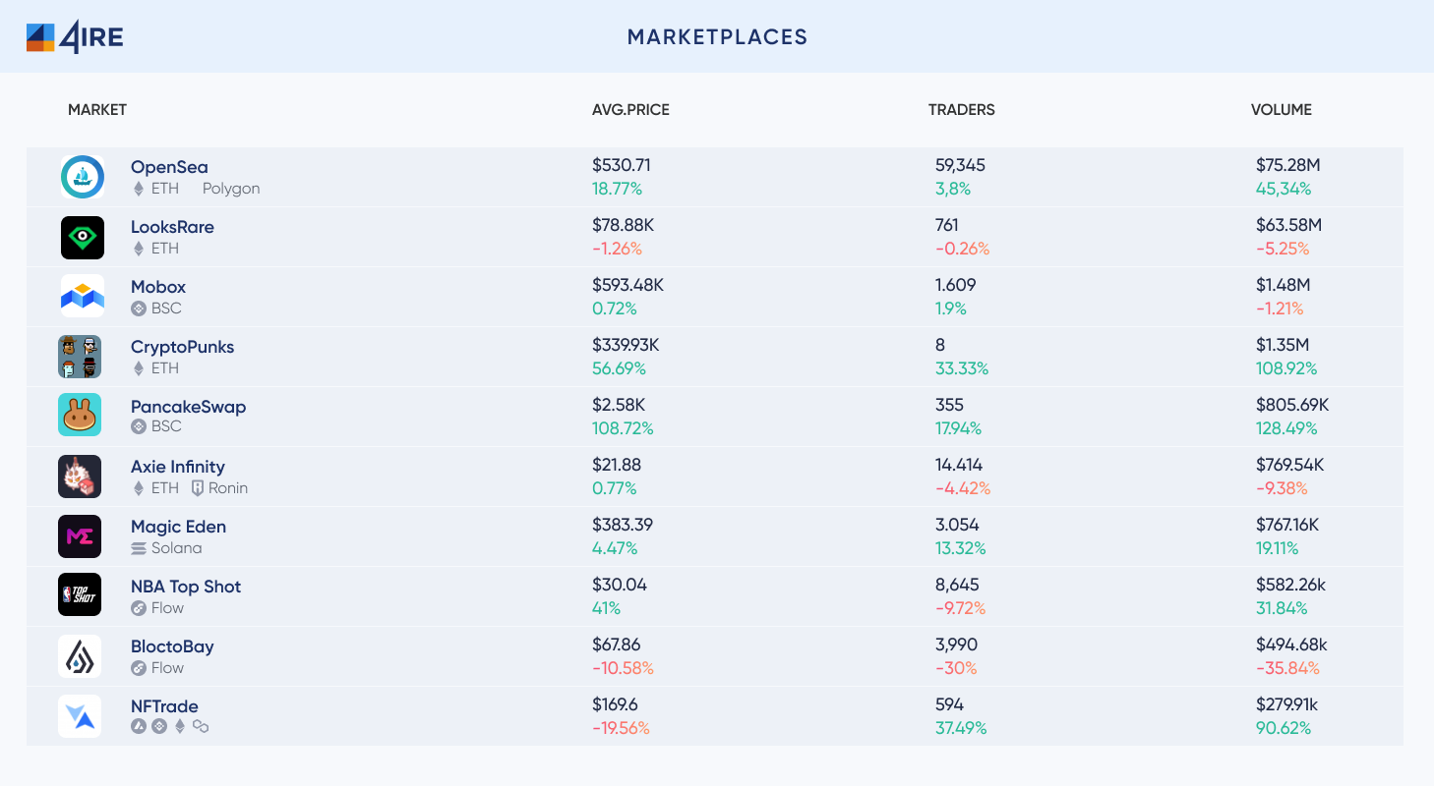
Task: Open the BloctoBay marketplace name
Action: [172, 646]
